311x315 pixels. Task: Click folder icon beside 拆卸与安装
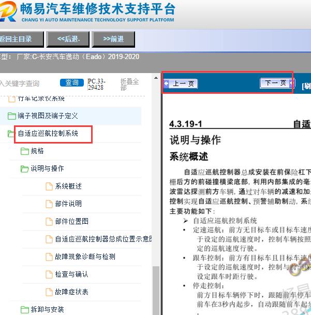[x=25, y=310]
